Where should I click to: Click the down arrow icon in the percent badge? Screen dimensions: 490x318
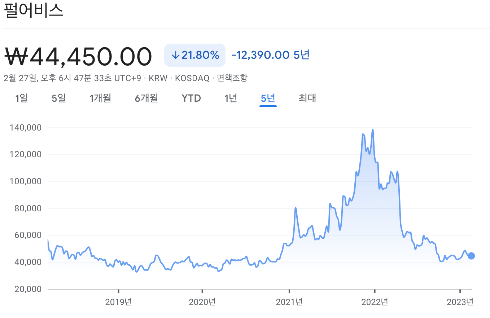pyautogui.click(x=175, y=55)
